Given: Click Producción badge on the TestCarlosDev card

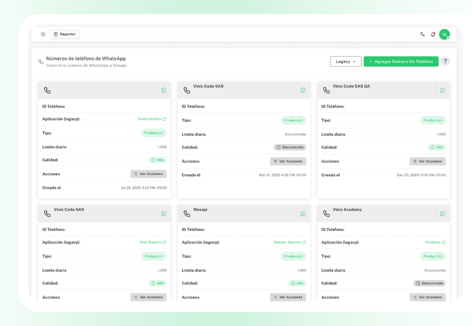Looking at the screenshot, I should (x=154, y=133).
